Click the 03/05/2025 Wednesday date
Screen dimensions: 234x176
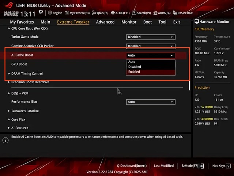(x=11, y=14)
